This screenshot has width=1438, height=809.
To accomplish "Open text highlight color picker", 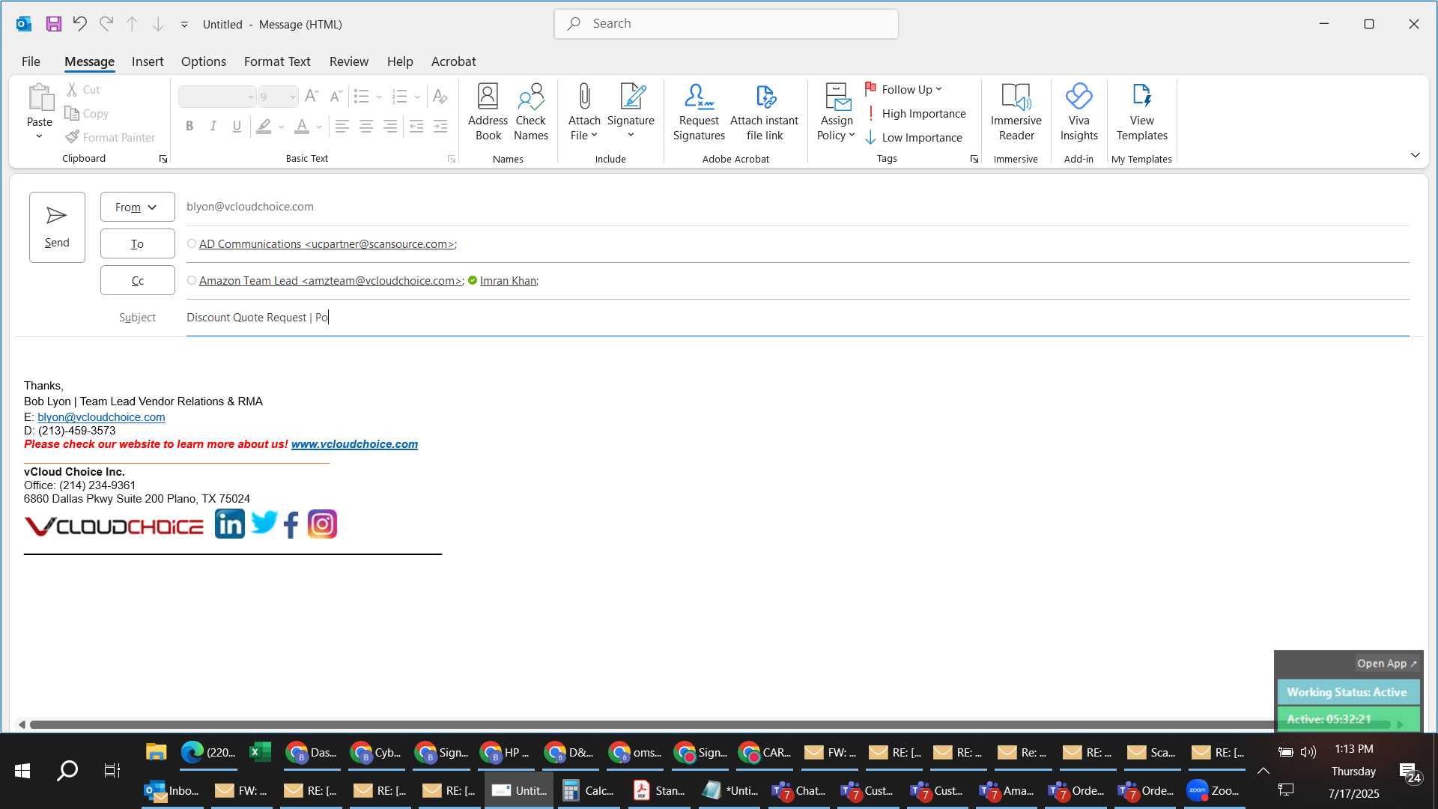I will pyautogui.click(x=281, y=127).
